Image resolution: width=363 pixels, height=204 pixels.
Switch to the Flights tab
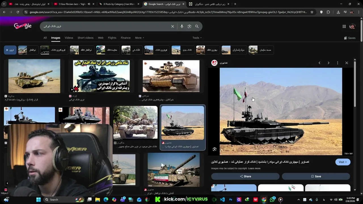112,38
